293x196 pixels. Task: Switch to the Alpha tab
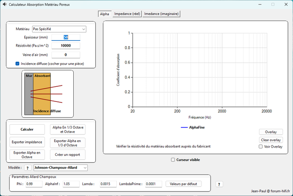[104, 14]
